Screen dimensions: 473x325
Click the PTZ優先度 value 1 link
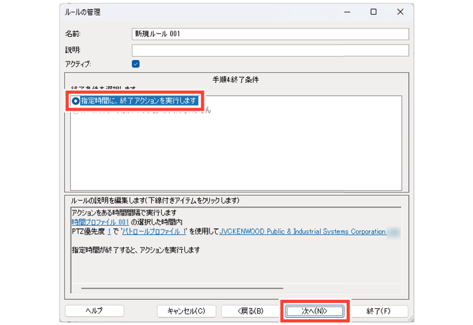[109, 232]
